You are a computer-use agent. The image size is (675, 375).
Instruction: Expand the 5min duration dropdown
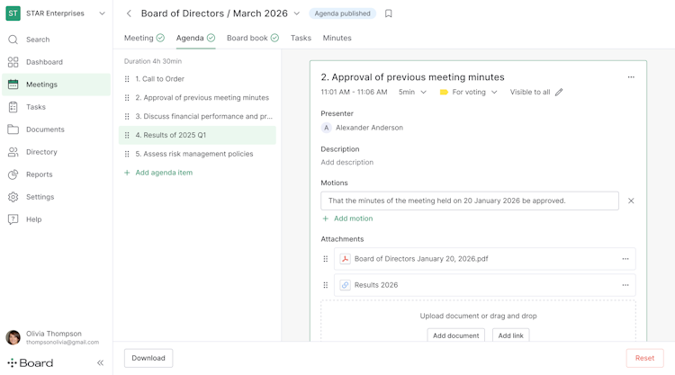click(413, 92)
